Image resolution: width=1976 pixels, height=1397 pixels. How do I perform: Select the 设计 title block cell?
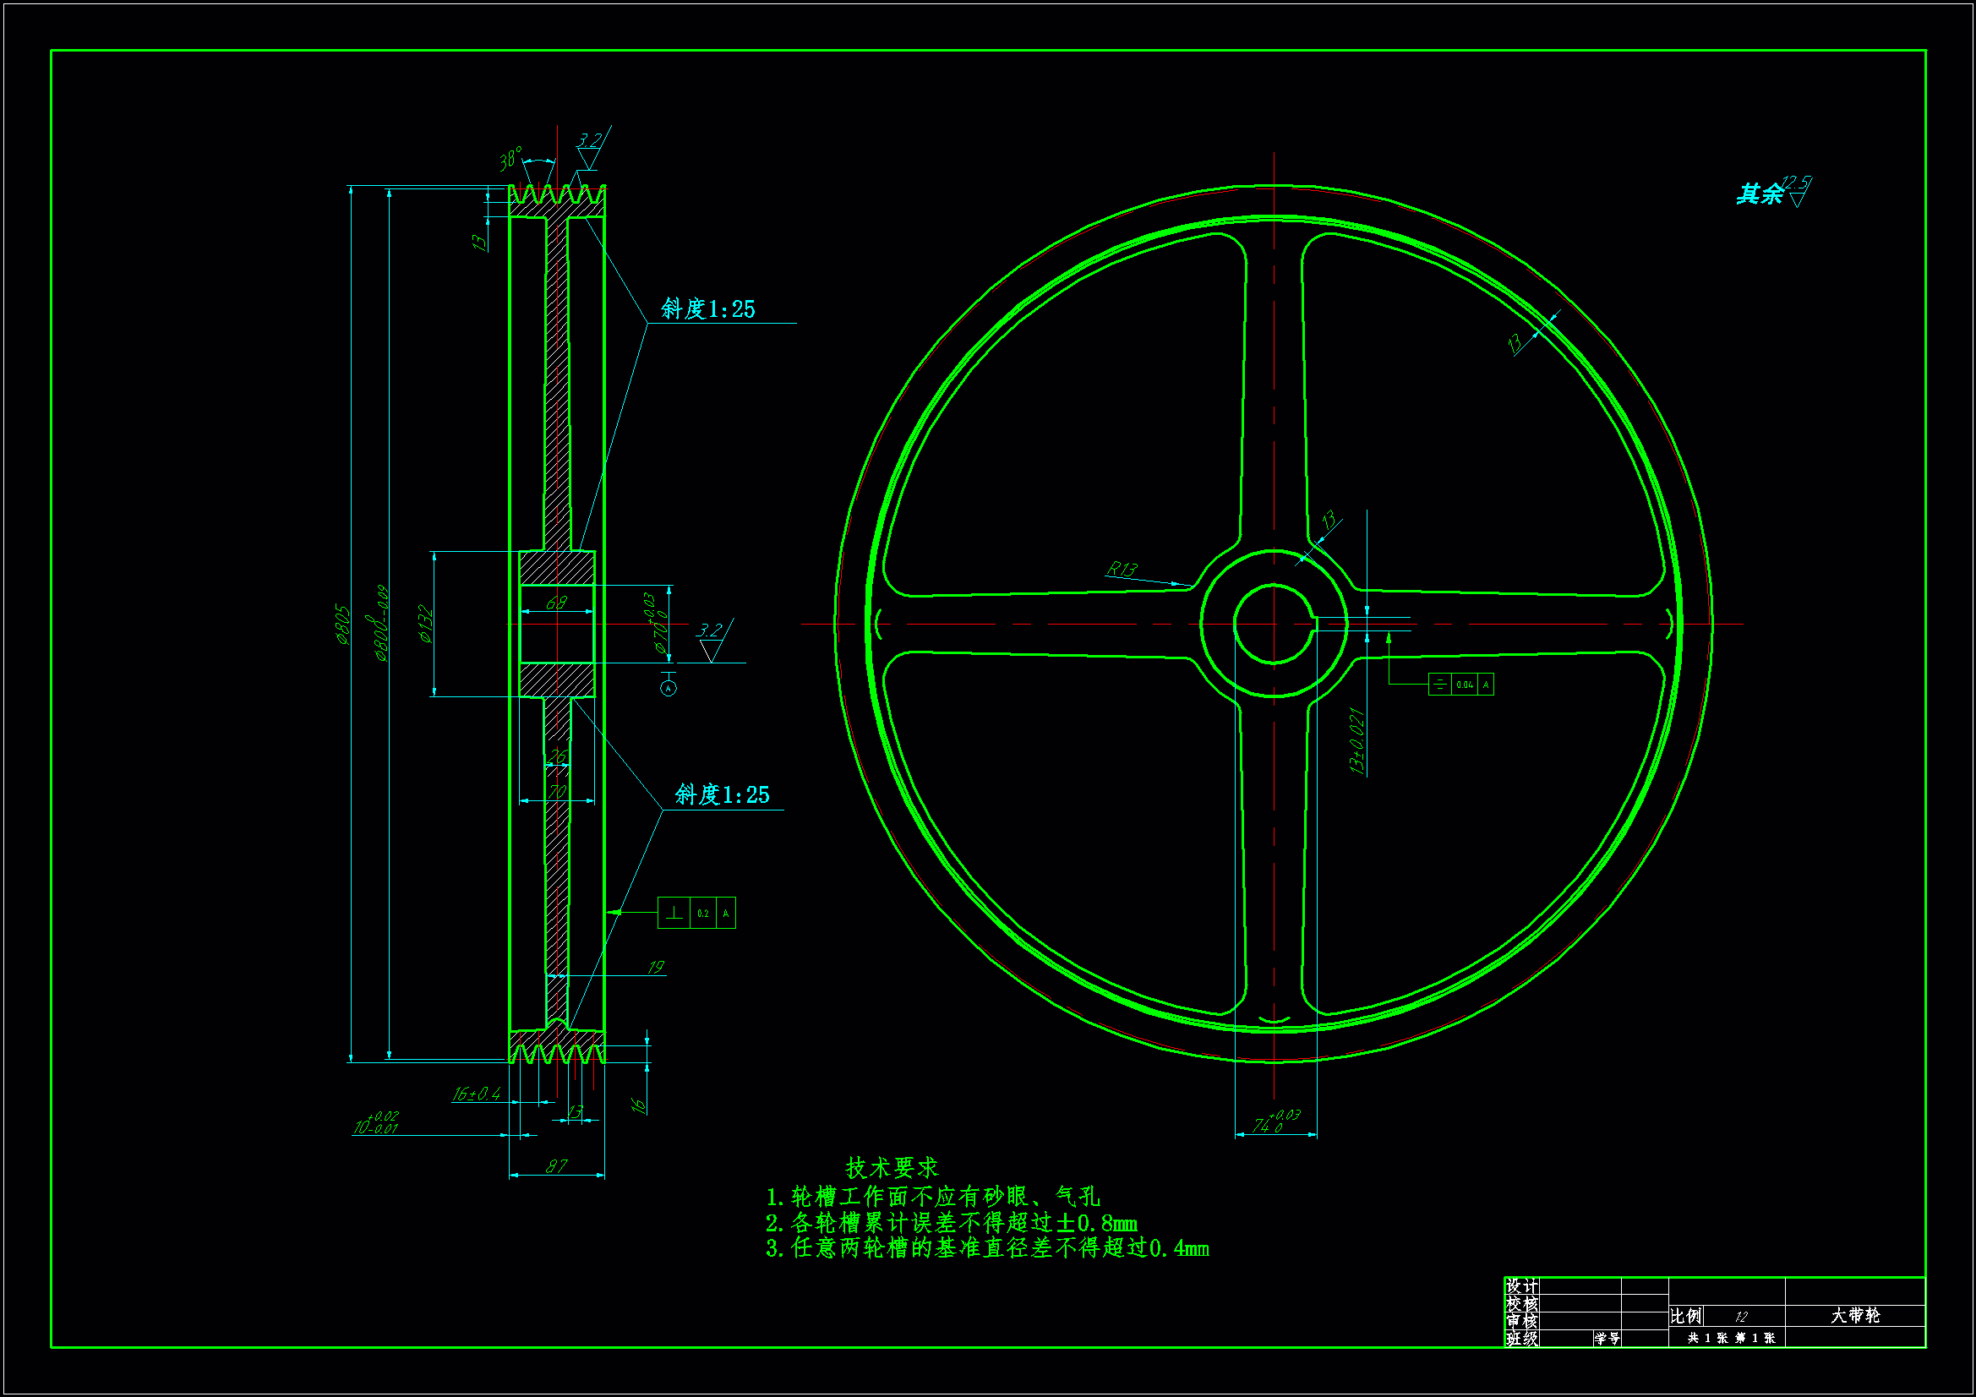[1520, 1286]
